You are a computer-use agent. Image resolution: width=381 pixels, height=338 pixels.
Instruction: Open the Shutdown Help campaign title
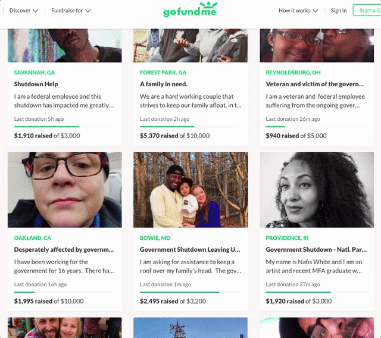click(36, 84)
